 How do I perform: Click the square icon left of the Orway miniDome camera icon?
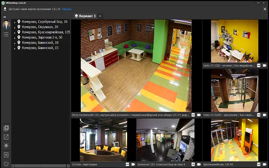coord(193,115)
